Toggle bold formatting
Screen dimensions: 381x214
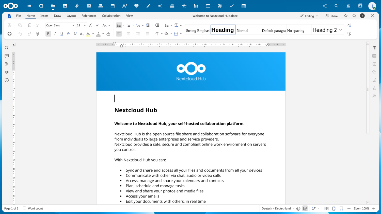click(x=48, y=34)
